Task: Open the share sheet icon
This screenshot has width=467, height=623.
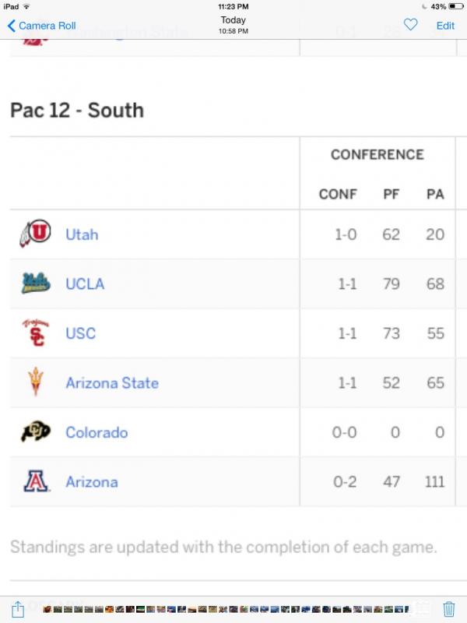Action: coord(17,609)
